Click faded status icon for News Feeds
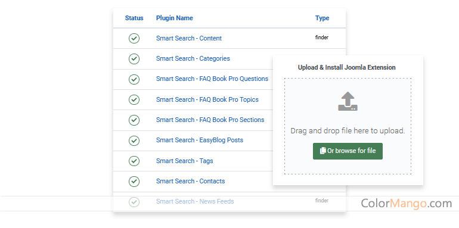Screen dimensions: 459x228 (134, 202)
